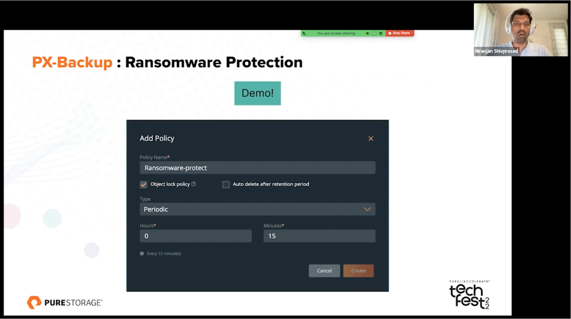Click the clock icon beside Every 15 minutes

coord(142,253)
